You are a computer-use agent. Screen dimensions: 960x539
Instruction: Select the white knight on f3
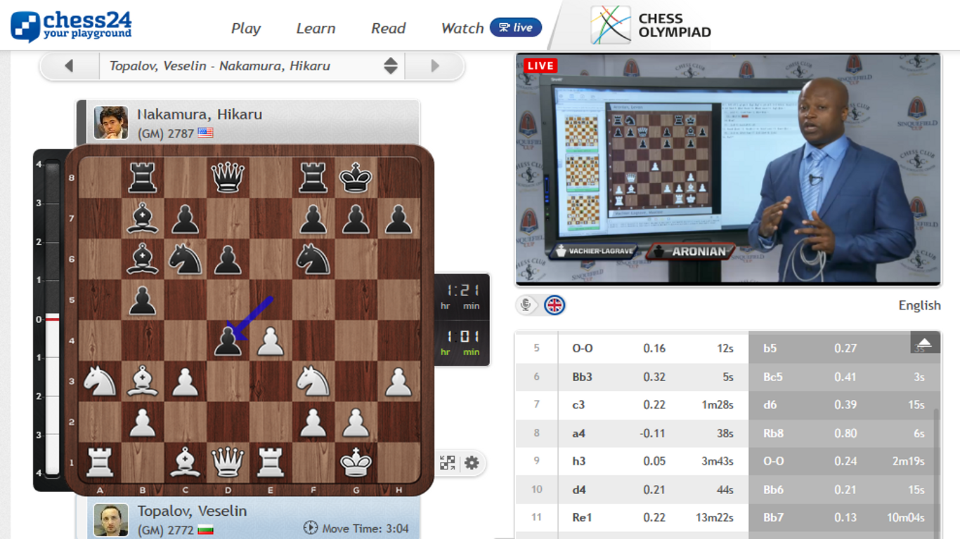pos(313,382)
